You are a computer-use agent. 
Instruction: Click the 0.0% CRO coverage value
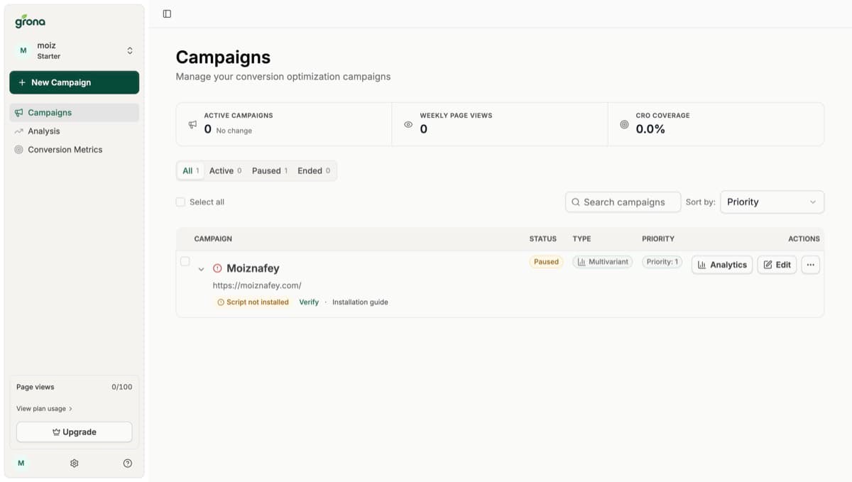coord(650,129)
